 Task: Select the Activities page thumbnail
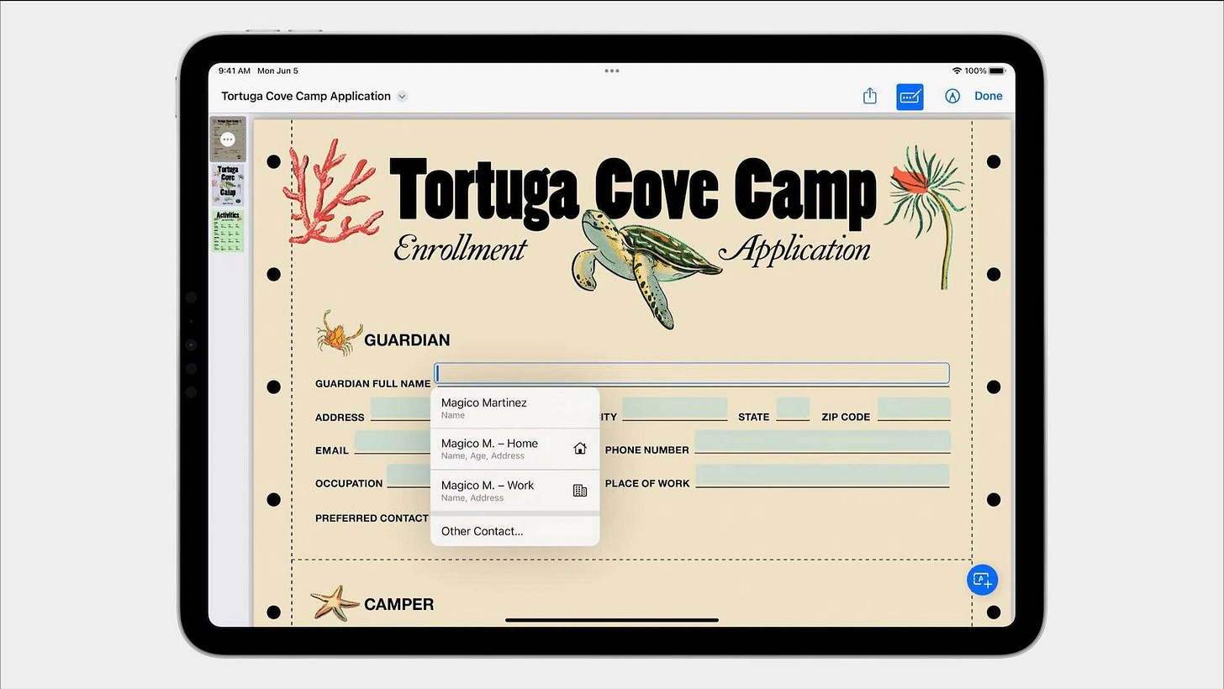[x=228, y=231]
